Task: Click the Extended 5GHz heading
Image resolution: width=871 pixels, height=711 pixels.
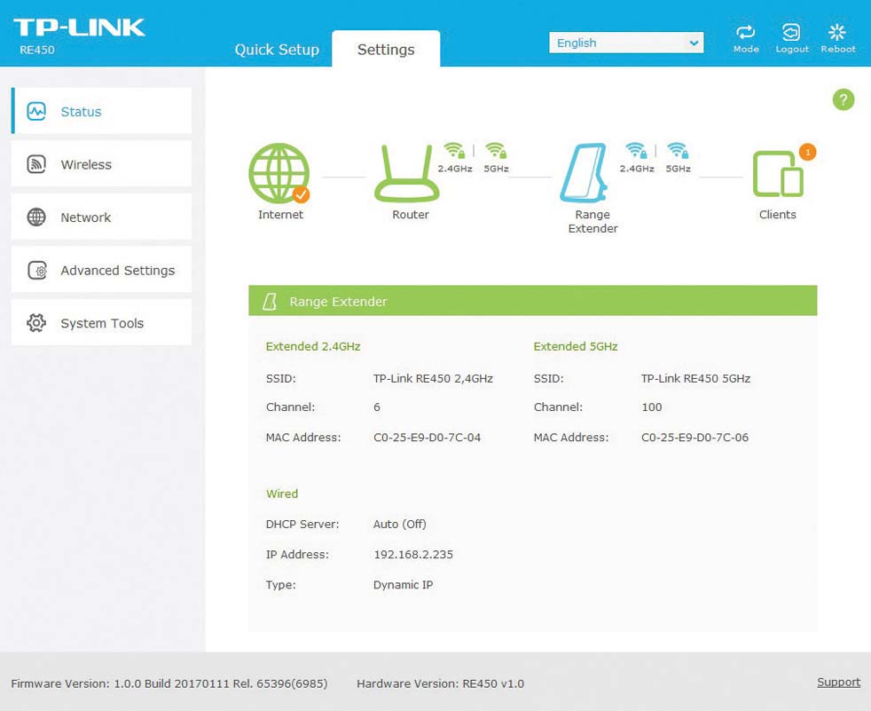Action: coord(576,346)
